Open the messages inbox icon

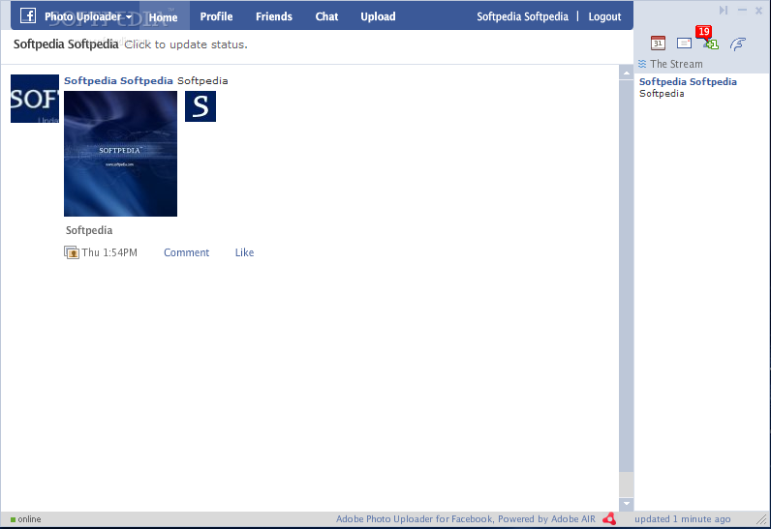click(684, 44)
